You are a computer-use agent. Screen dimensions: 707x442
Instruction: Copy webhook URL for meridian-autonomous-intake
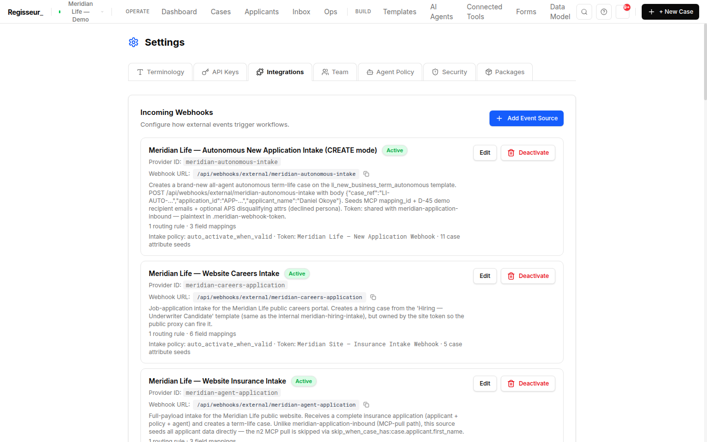[x=366, y=174]
